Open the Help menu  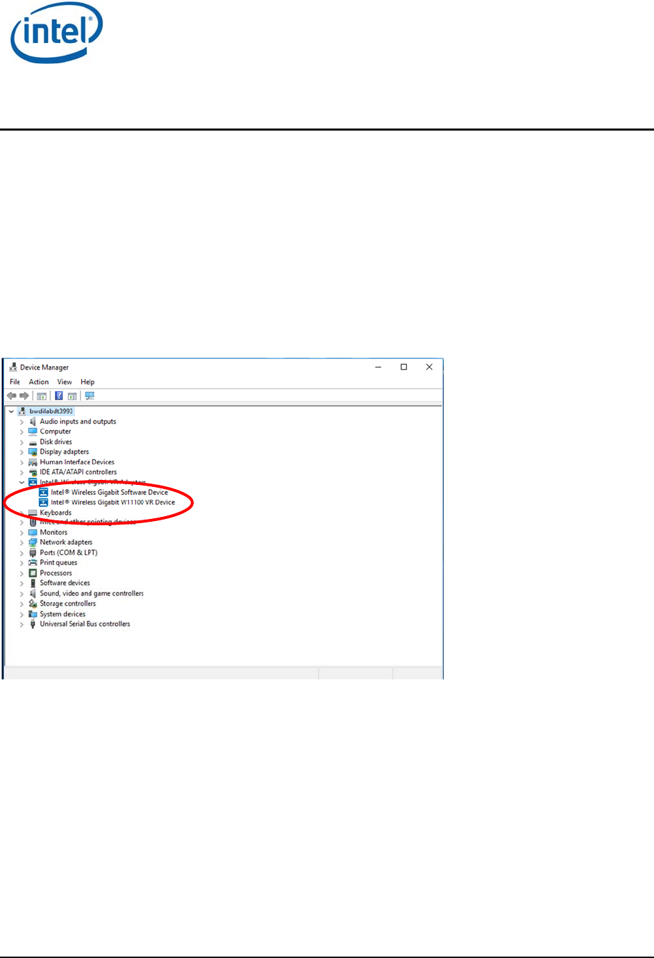pyautogui.click(x=87, y=382)
